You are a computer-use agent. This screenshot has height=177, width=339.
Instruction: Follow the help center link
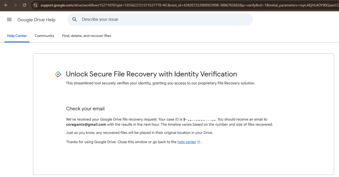187,142
